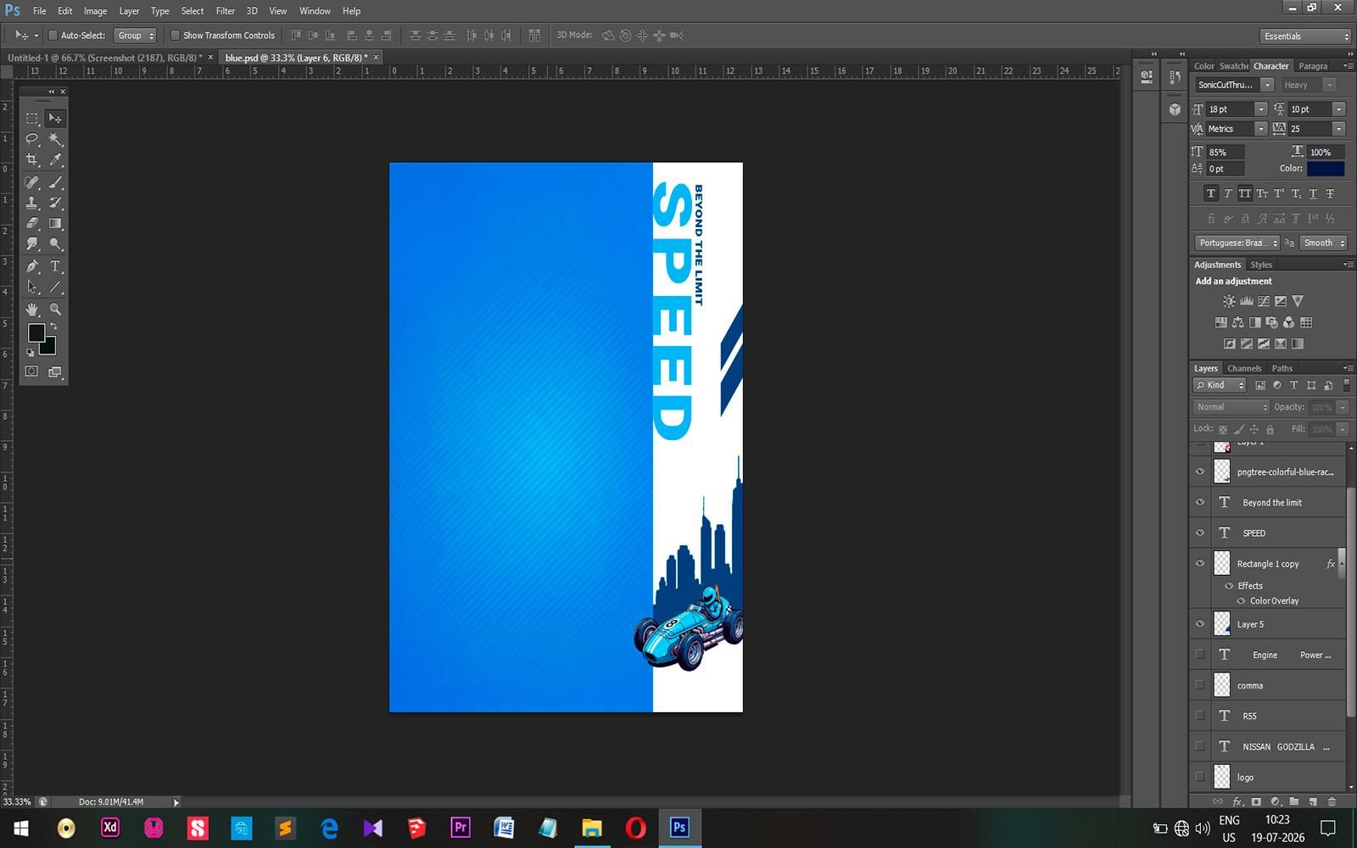
Task: Select the Clone Stamp tool
Action: [x=32, y=203]
